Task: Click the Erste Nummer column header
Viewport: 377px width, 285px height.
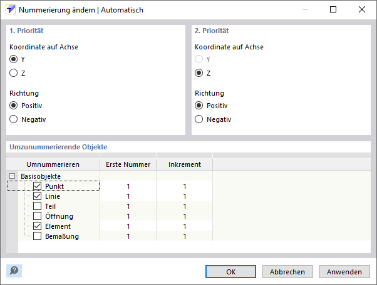Action: 128,164
